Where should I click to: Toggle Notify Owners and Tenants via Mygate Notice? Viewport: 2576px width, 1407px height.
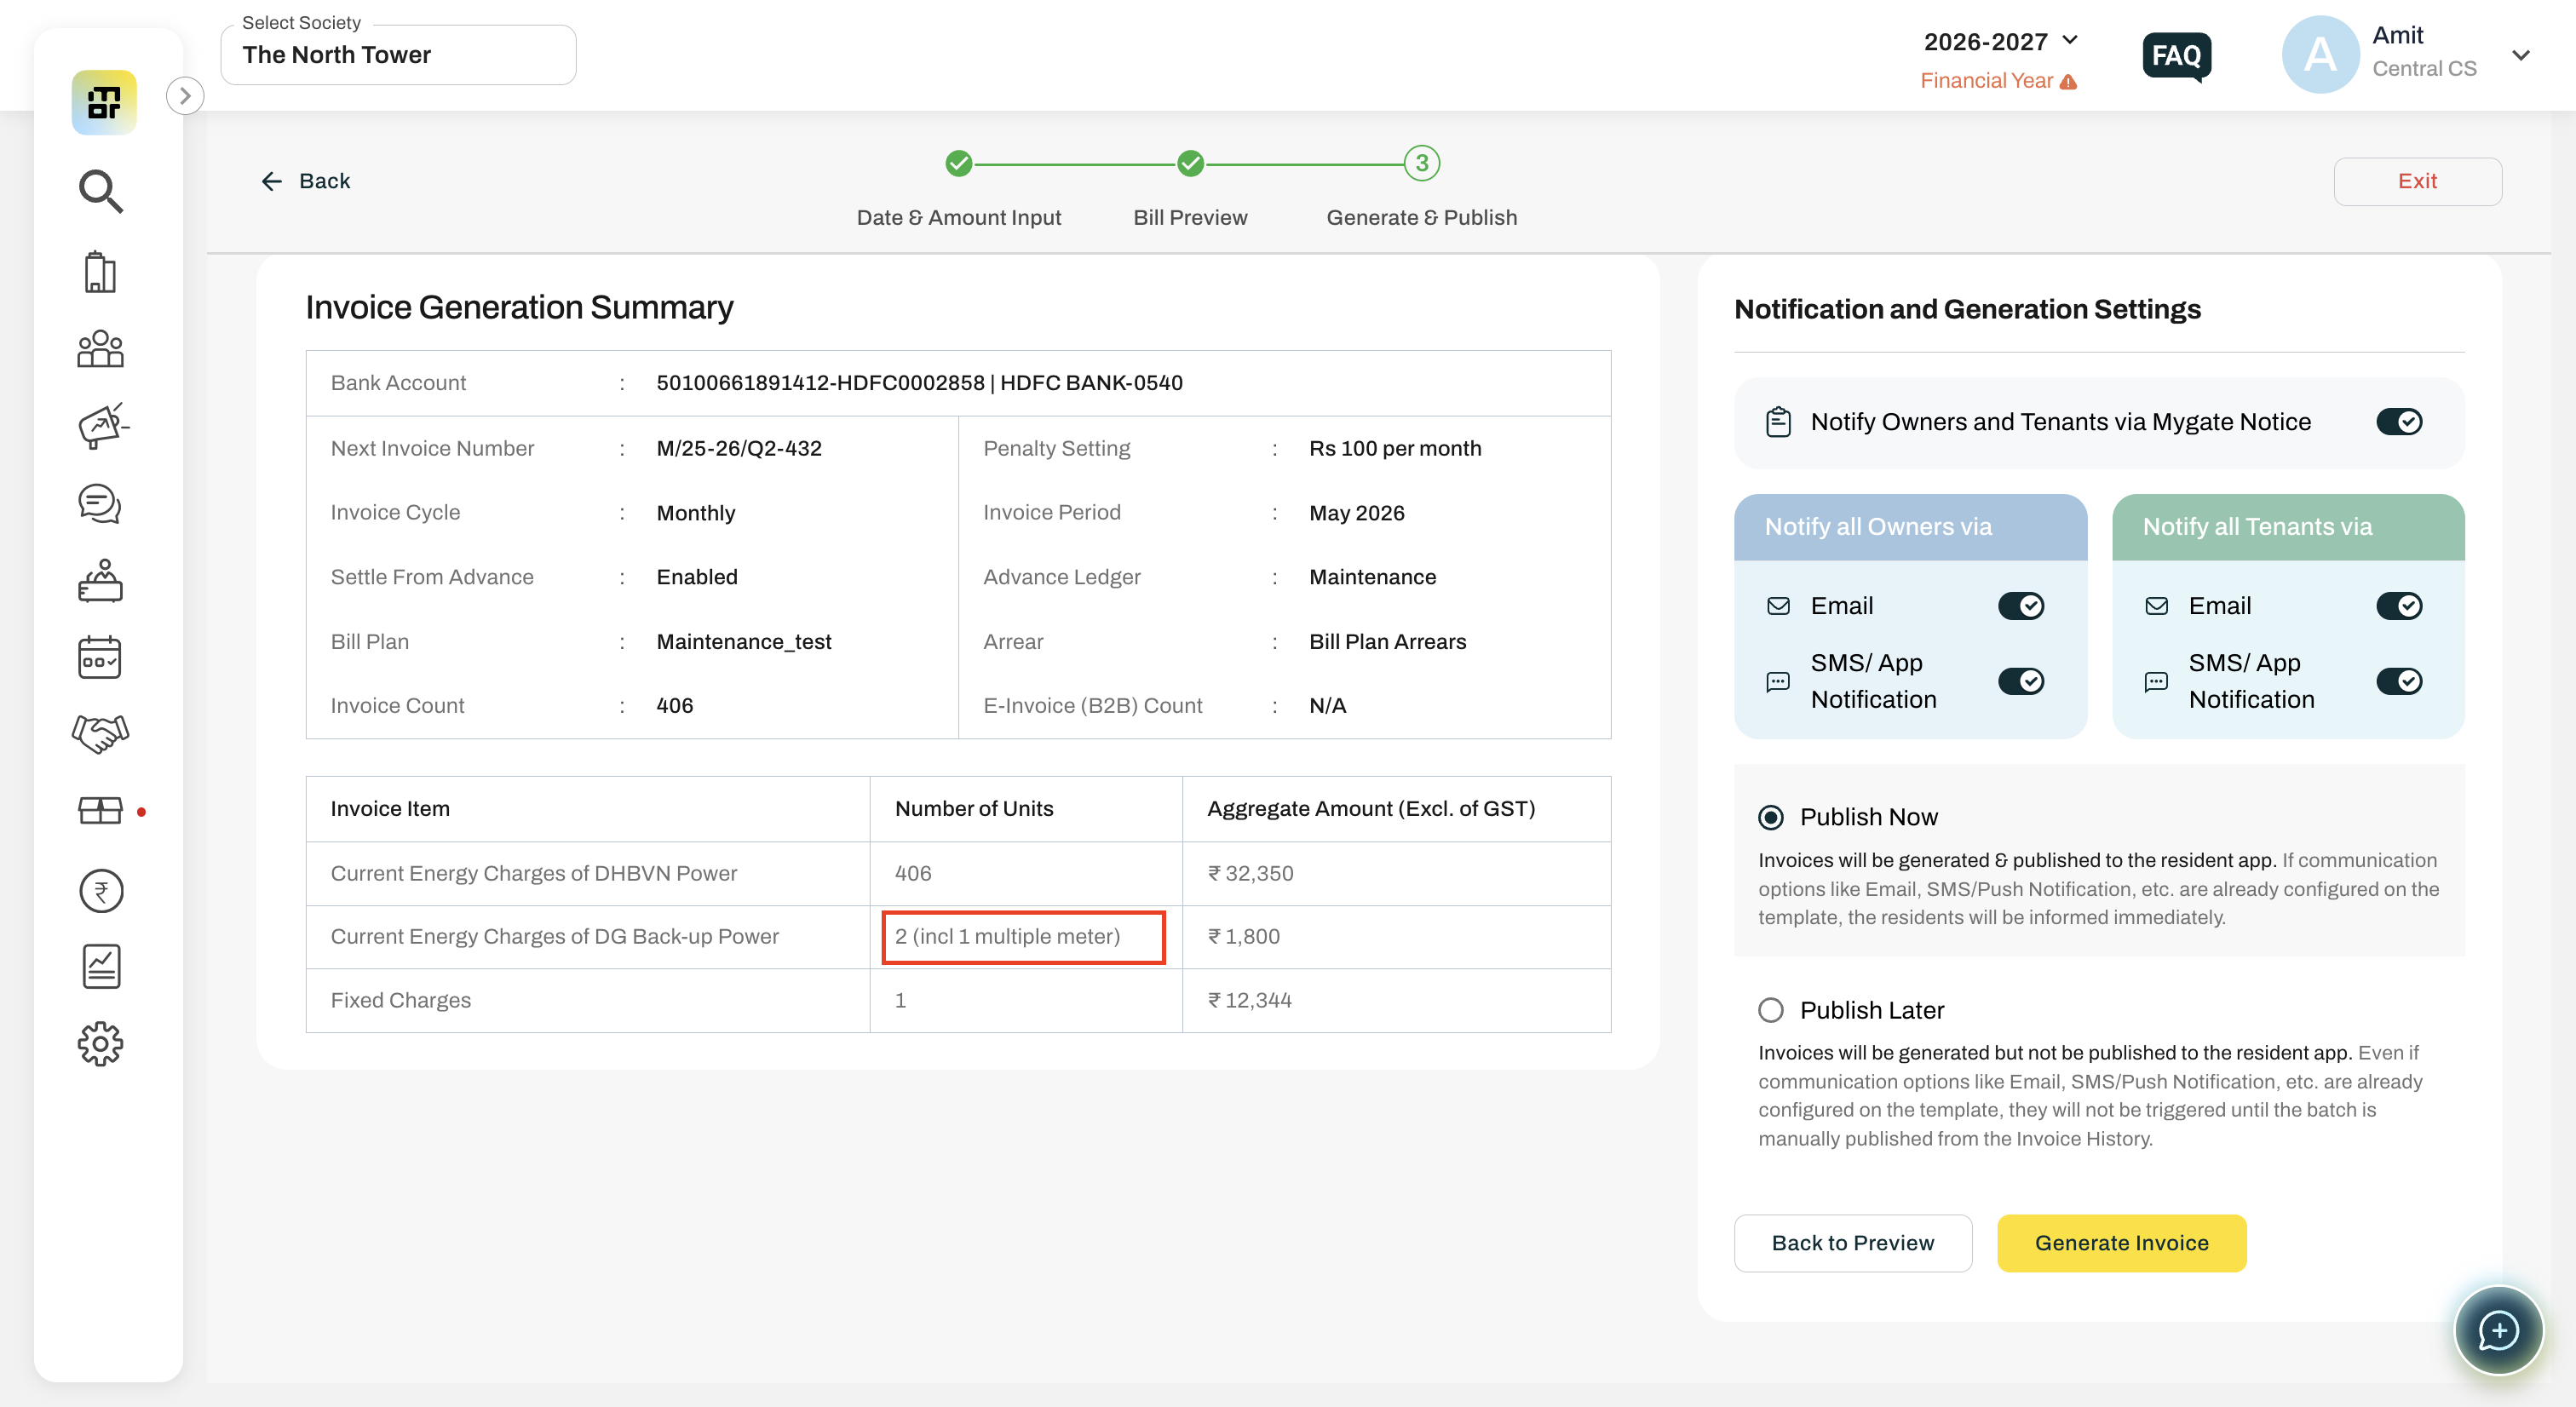[x=2399, y=422]
